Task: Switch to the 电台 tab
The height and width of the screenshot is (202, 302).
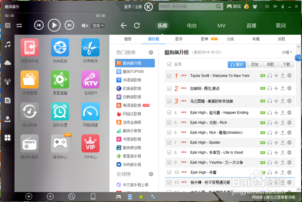Action: (x=192, y=25)
